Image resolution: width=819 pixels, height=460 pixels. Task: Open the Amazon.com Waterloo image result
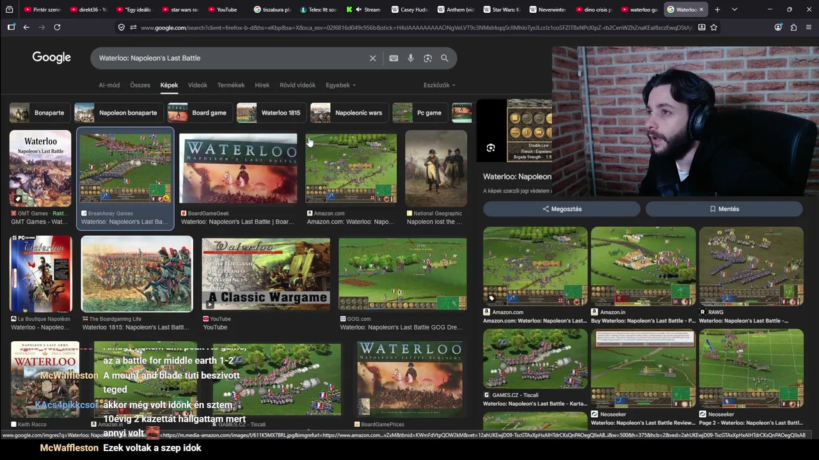coord(351,169)
